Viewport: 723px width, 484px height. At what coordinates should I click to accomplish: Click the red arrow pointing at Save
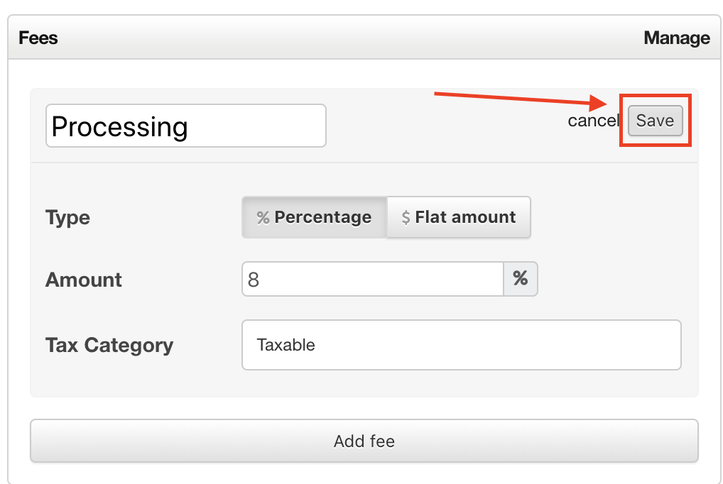point(518,99)
